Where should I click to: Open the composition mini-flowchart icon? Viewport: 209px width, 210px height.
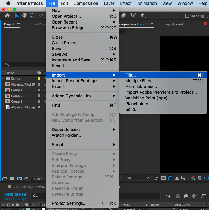pos(168,196)
